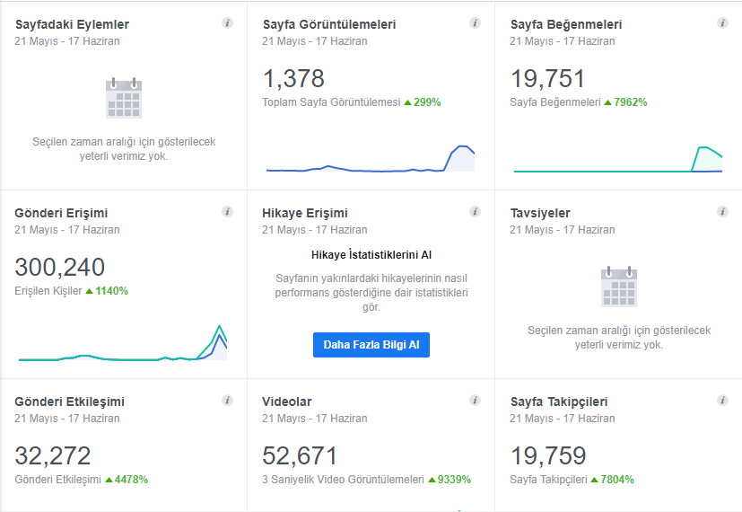Click info icon on Gönderi Etkileşimi card
742x512 pixels.
(x=228, y=401)
